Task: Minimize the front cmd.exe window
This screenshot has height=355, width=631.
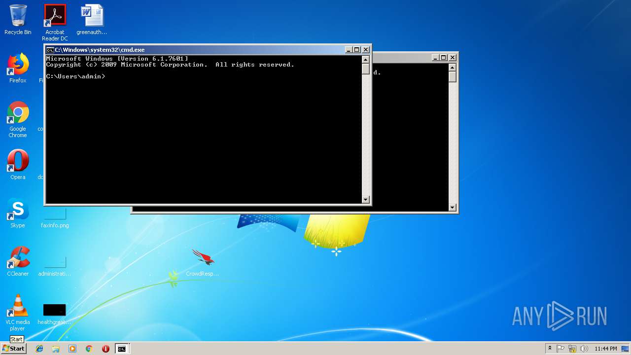Action: [349, 50]
